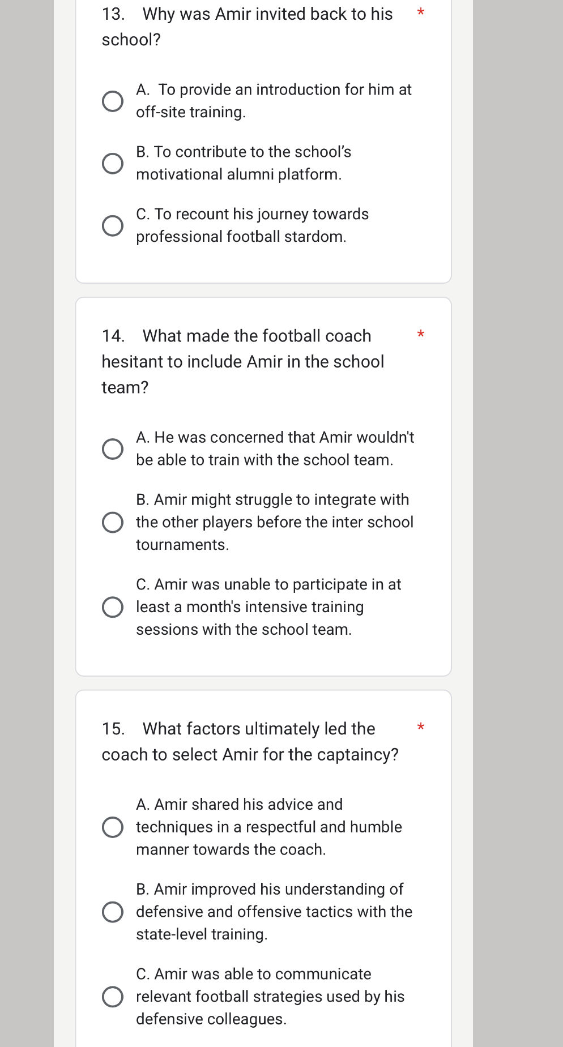Click the answer text 'off-site training.'
This screenshot has width=563, height=1047.
tap(191, 112)
